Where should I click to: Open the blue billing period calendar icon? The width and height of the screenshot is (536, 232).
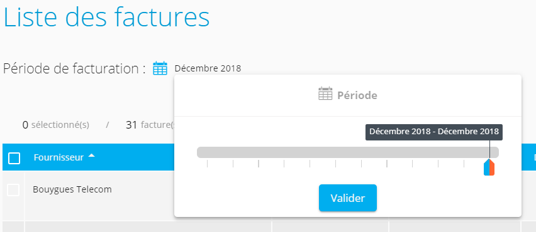coord(160,68)
